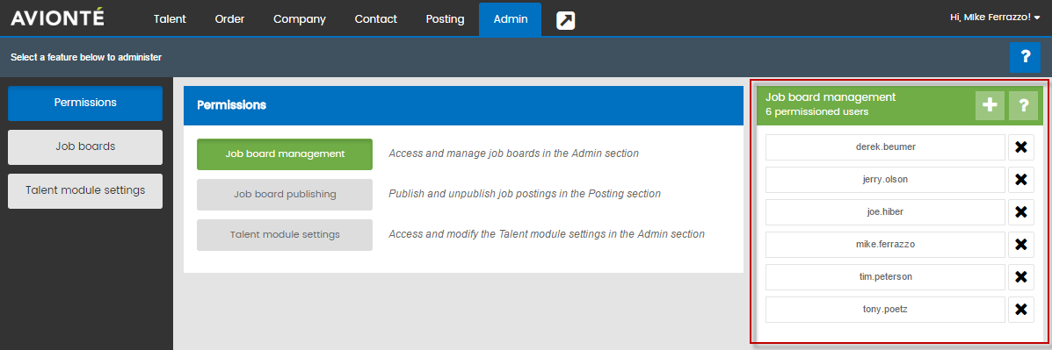This screenshot has width=1052, height=350.
Task: Add a permissioned user with plus icon
Action: [990, 106]
